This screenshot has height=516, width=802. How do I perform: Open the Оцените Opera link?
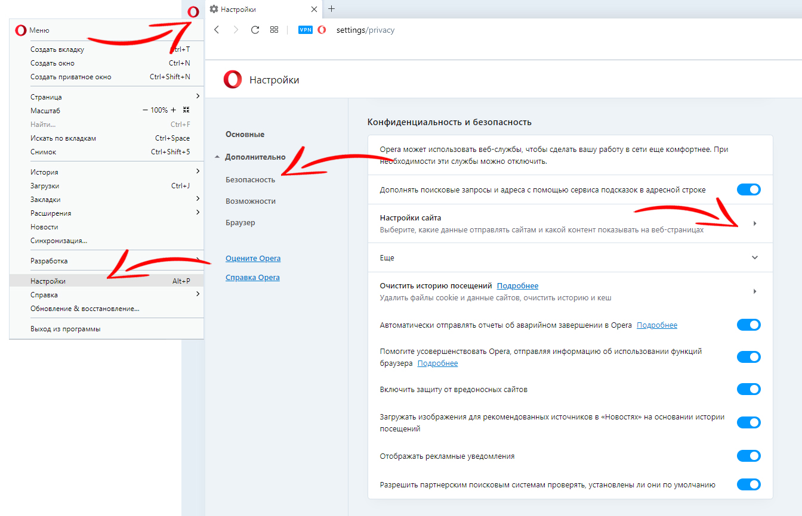[253, 259]
